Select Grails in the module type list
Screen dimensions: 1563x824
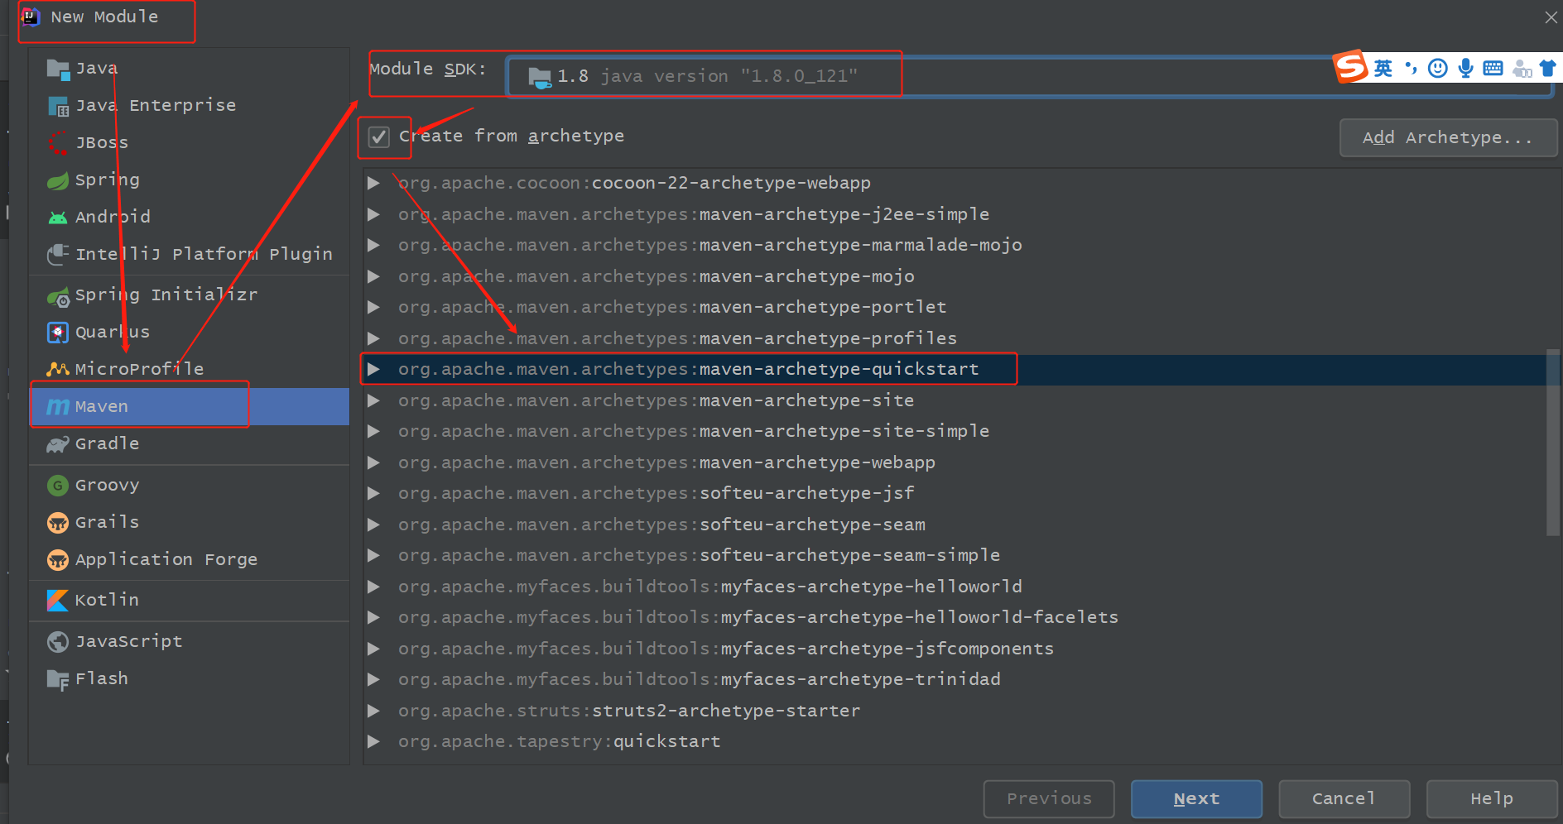pyautogui.click(x=190, y=522)
